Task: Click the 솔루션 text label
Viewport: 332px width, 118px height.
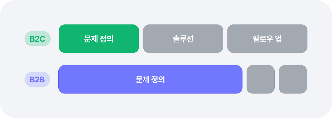Action: [x=183, y=39]
